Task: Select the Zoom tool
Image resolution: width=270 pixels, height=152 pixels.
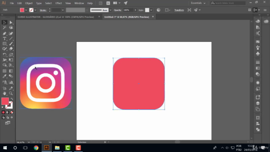Action: pos(11,94)
